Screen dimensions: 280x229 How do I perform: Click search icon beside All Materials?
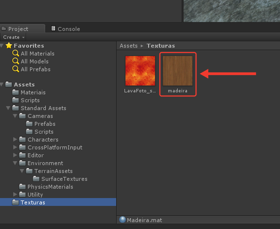click(x=16, y=54)
